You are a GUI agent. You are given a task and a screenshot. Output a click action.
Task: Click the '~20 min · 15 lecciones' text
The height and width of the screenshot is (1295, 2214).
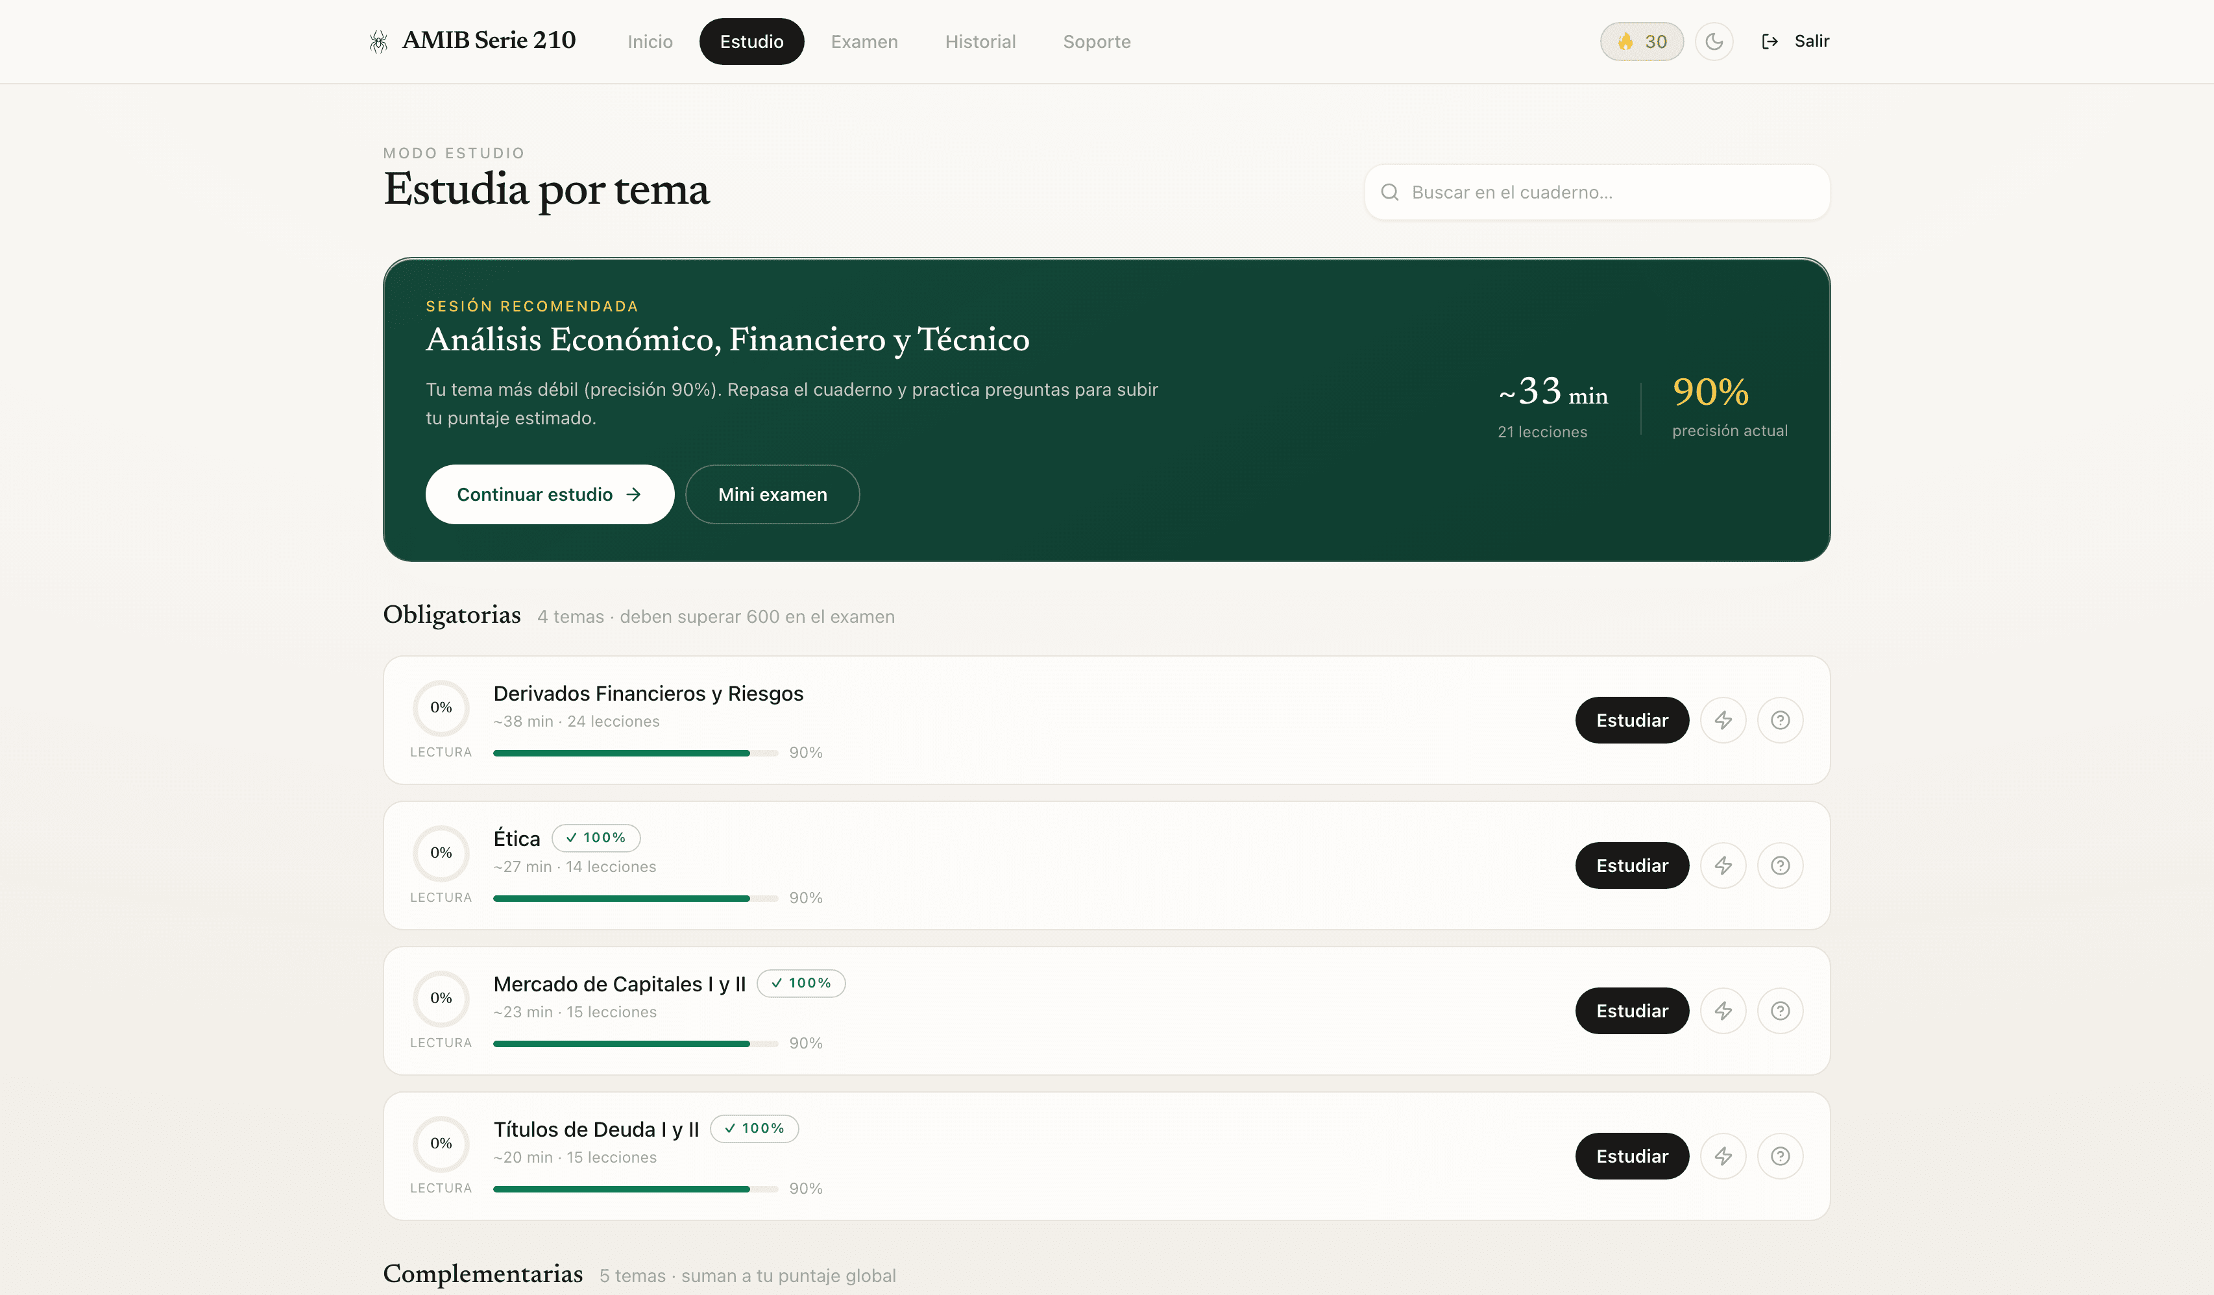[574, 1158]
